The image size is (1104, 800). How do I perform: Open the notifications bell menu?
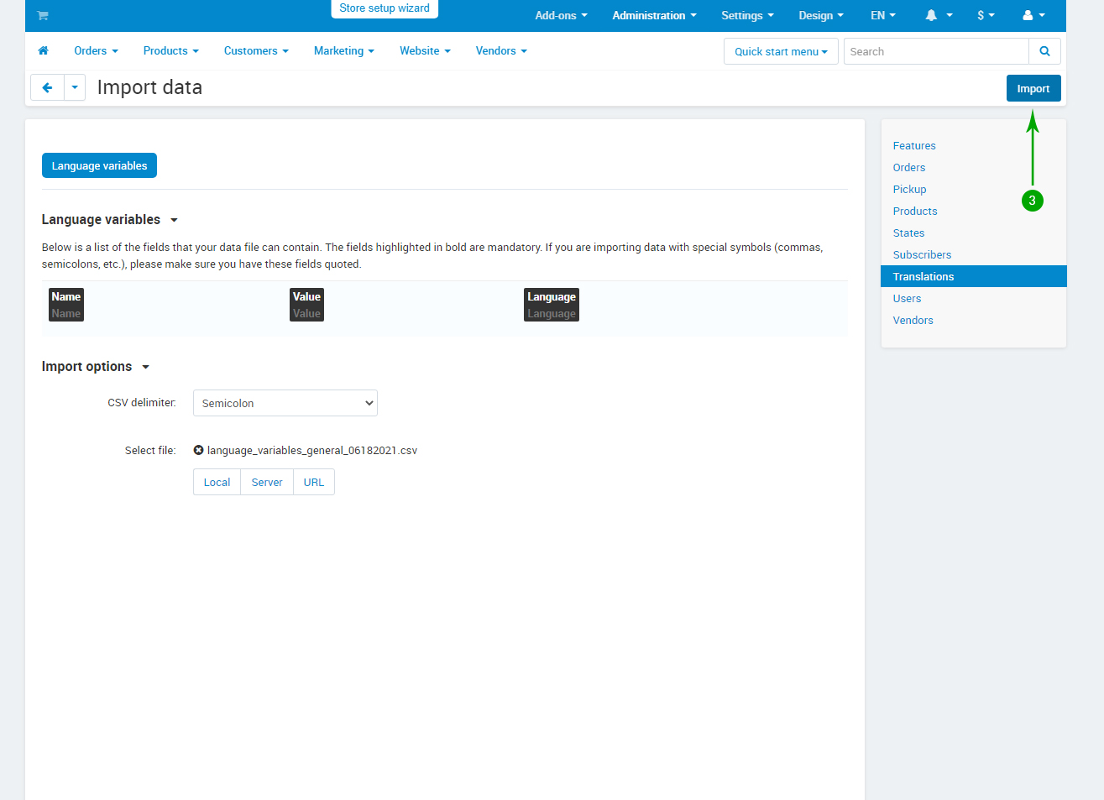point(938,15)
